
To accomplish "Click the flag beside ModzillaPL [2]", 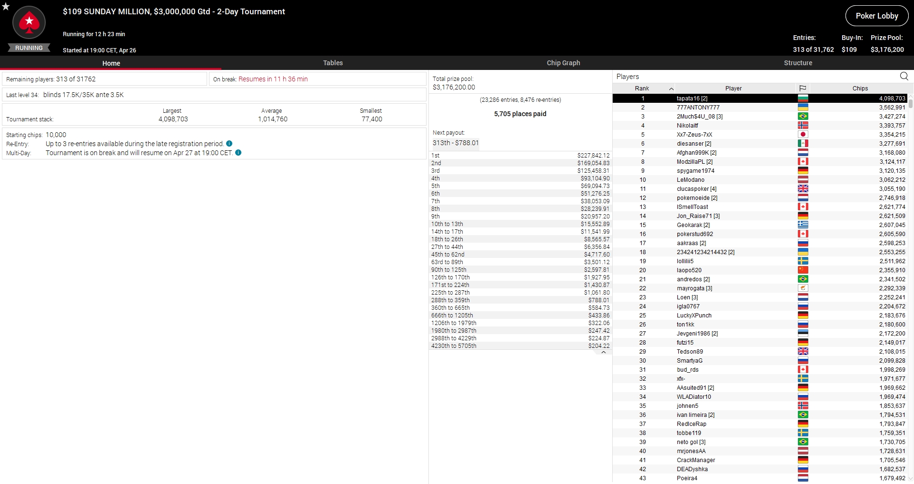I will click(x=803, y=162).
